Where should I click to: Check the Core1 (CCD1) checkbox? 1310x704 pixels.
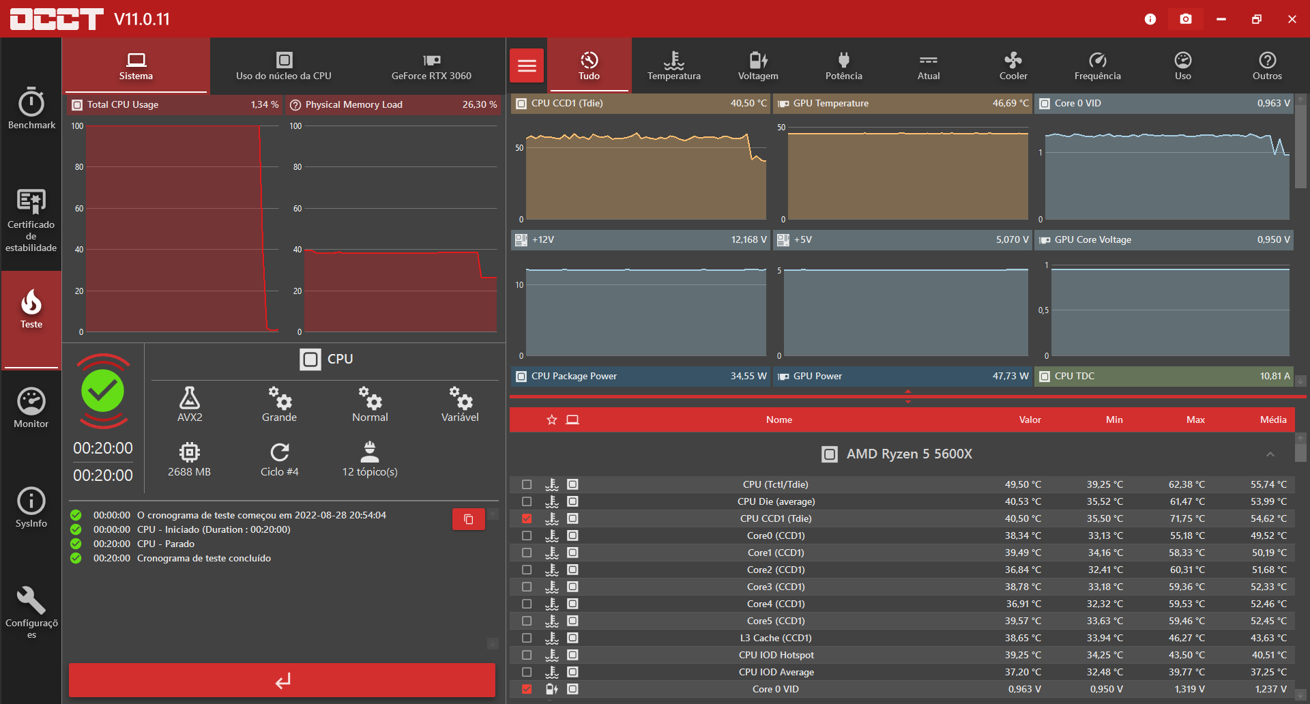coord(527,553)
